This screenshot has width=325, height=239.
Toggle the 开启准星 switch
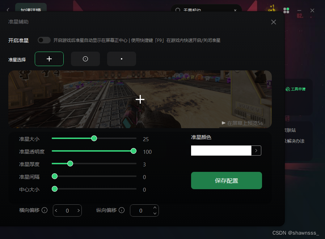coord(44,40)
